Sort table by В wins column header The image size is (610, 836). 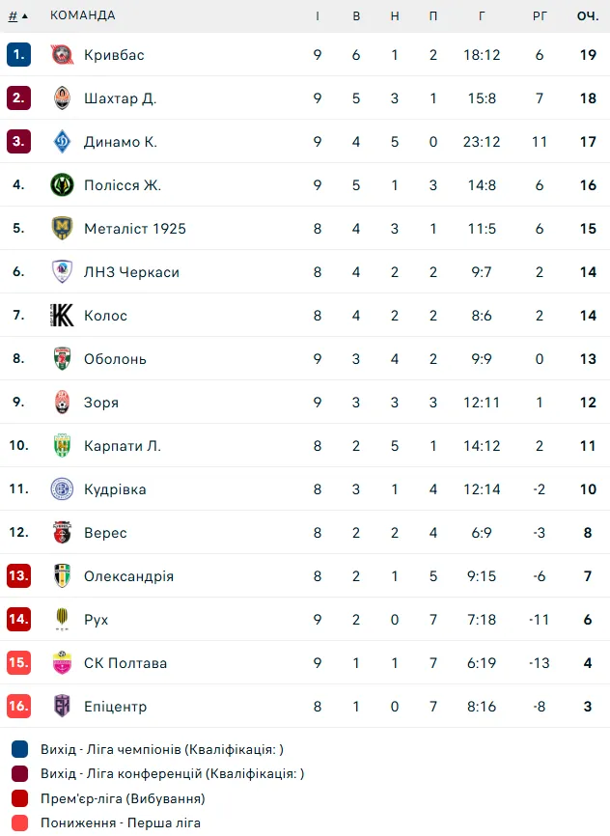pos(356,15)
